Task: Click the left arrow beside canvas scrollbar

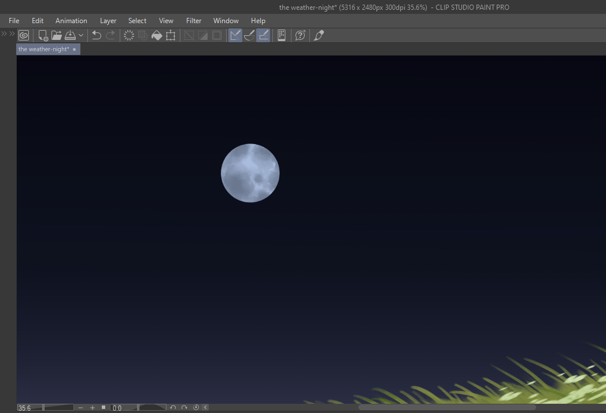Action: click(x=205, y=408)
